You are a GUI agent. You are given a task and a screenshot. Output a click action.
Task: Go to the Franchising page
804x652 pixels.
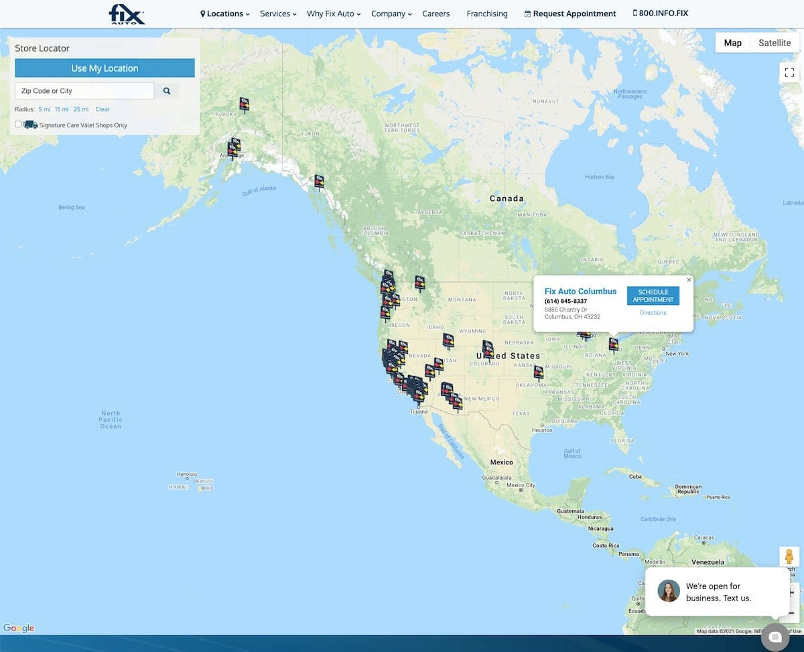click(487, 13)
